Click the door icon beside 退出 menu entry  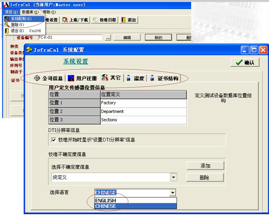point(7,31)
